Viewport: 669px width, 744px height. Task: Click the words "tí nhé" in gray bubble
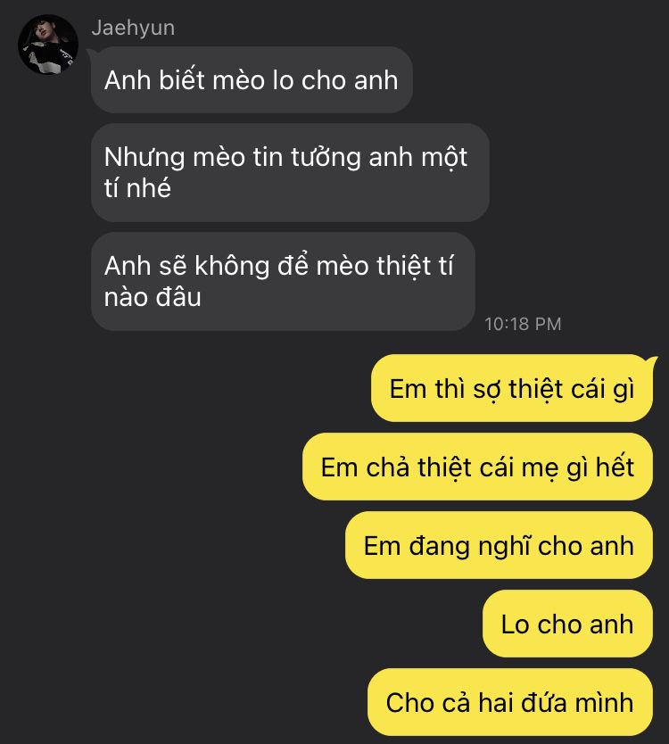point(137,188)
